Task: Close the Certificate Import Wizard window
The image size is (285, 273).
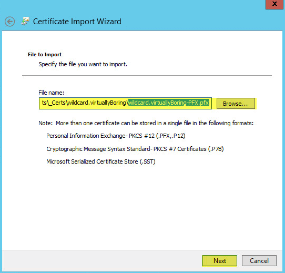Action: (274, 4)
